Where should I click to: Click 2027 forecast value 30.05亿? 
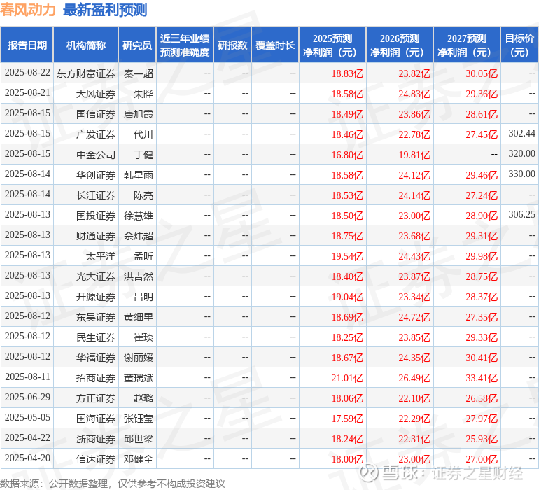click(482, 73)
